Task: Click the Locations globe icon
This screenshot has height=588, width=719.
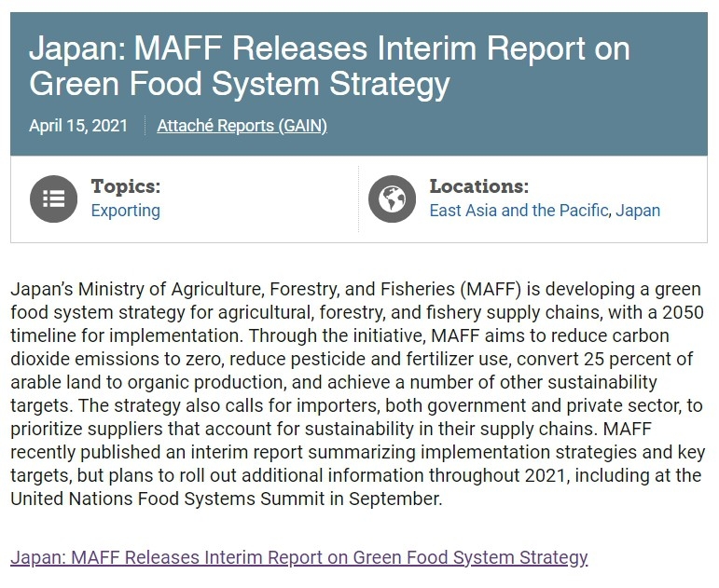Action: [x=392, y=198]
